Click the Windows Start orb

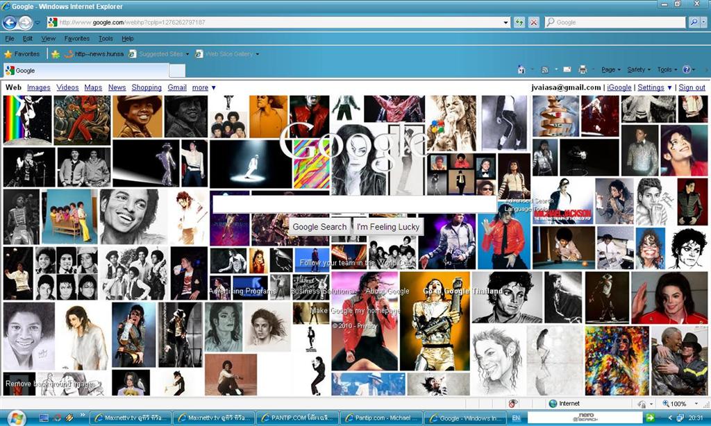coord(17,417)
